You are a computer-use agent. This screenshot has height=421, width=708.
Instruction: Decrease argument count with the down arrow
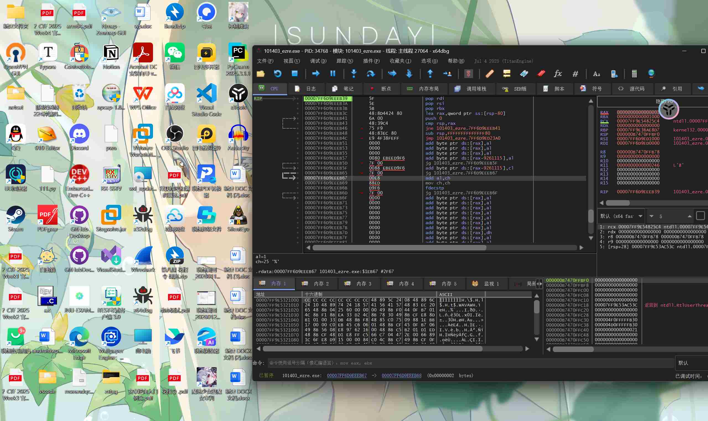point(652,216)
